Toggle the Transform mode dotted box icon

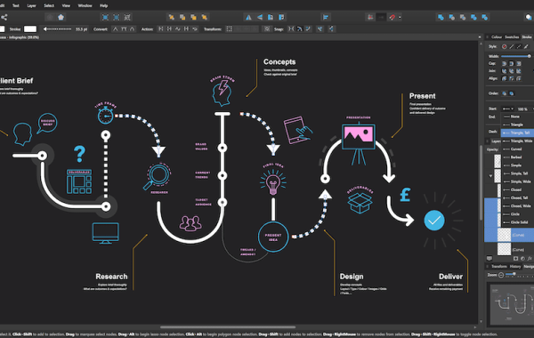coord(230,29)
